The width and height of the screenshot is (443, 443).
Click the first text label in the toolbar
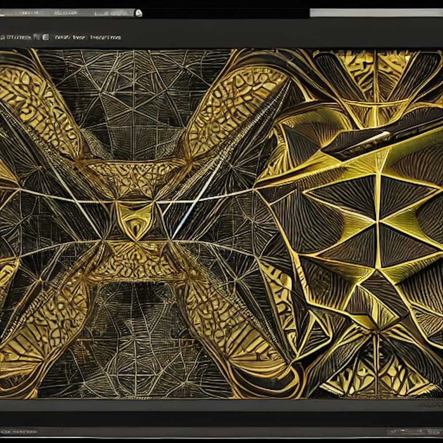(x=18, y=38)
